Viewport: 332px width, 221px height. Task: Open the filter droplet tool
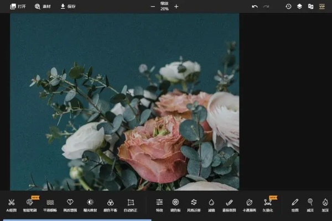[211, 205]
